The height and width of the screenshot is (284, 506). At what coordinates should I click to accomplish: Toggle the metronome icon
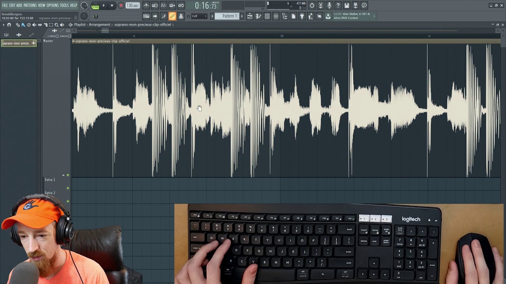(x=146, y=6)
